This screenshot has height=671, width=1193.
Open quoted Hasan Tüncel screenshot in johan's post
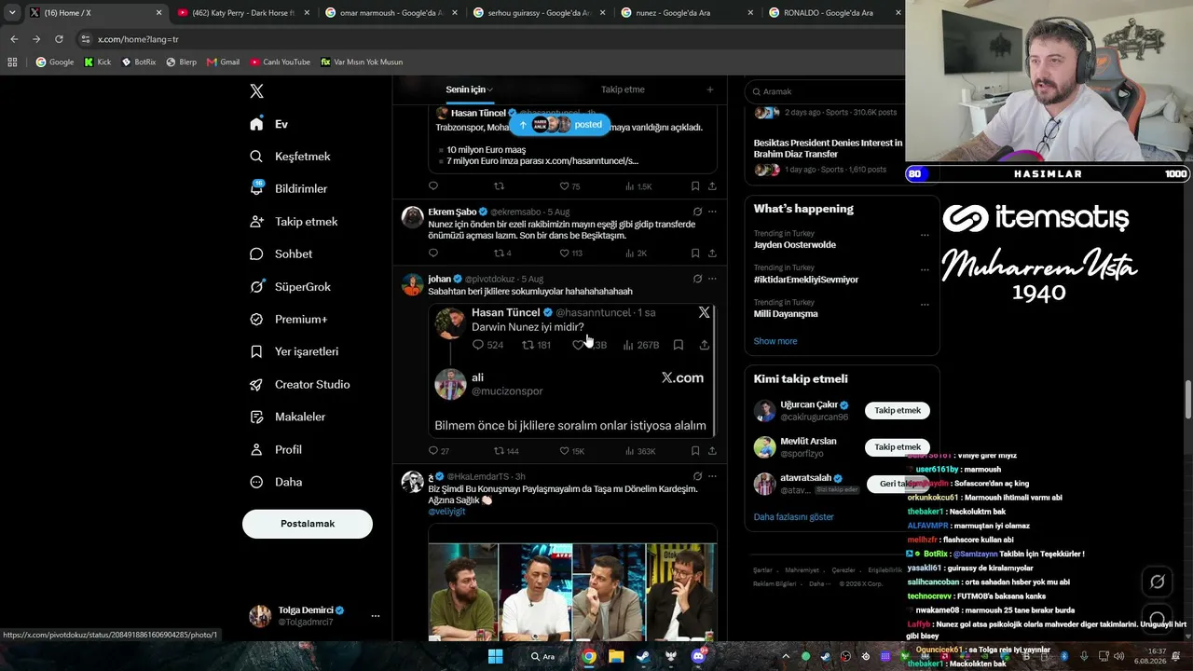click(572, 371)
